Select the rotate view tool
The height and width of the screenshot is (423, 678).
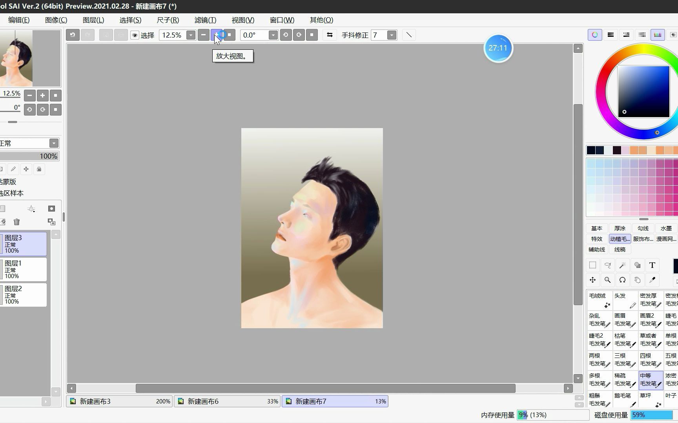(622, 280)
